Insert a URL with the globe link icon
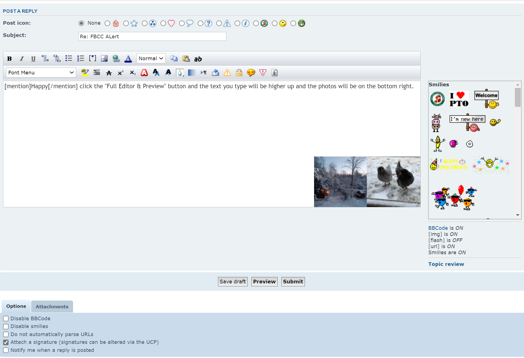The height and width of the screenshot is (358, 524). coord(116,59)
